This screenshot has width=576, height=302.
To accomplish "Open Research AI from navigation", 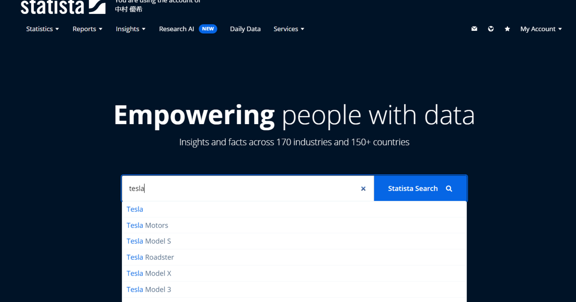I will click(177, 29).
